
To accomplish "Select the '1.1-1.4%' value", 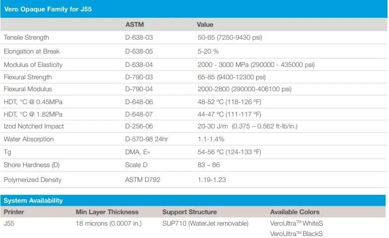I will [x=211, y=139].
